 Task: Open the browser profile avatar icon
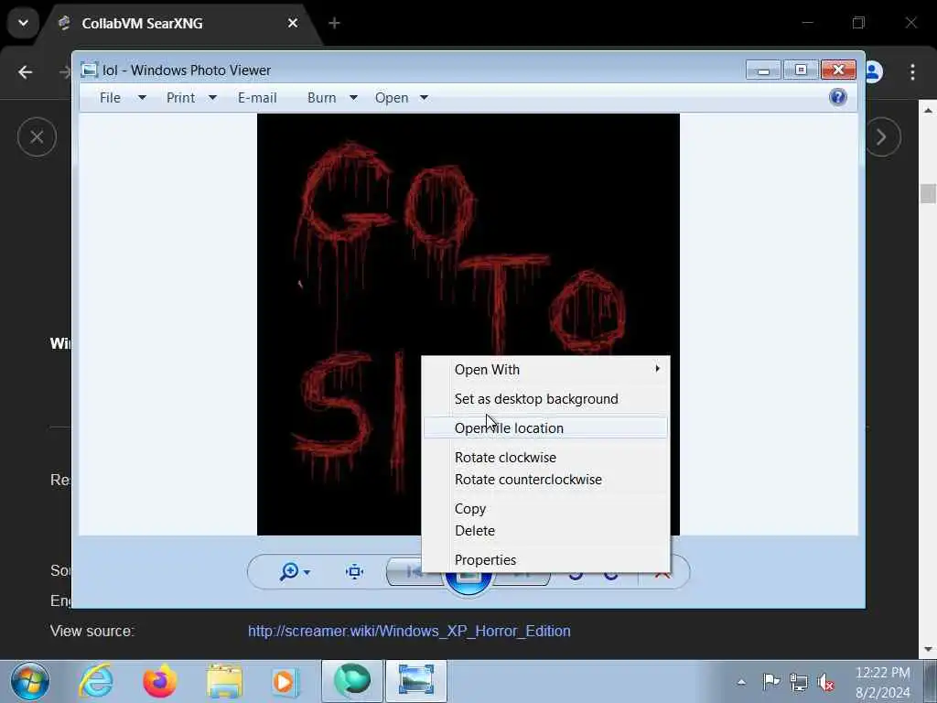[x=873, y=71]
